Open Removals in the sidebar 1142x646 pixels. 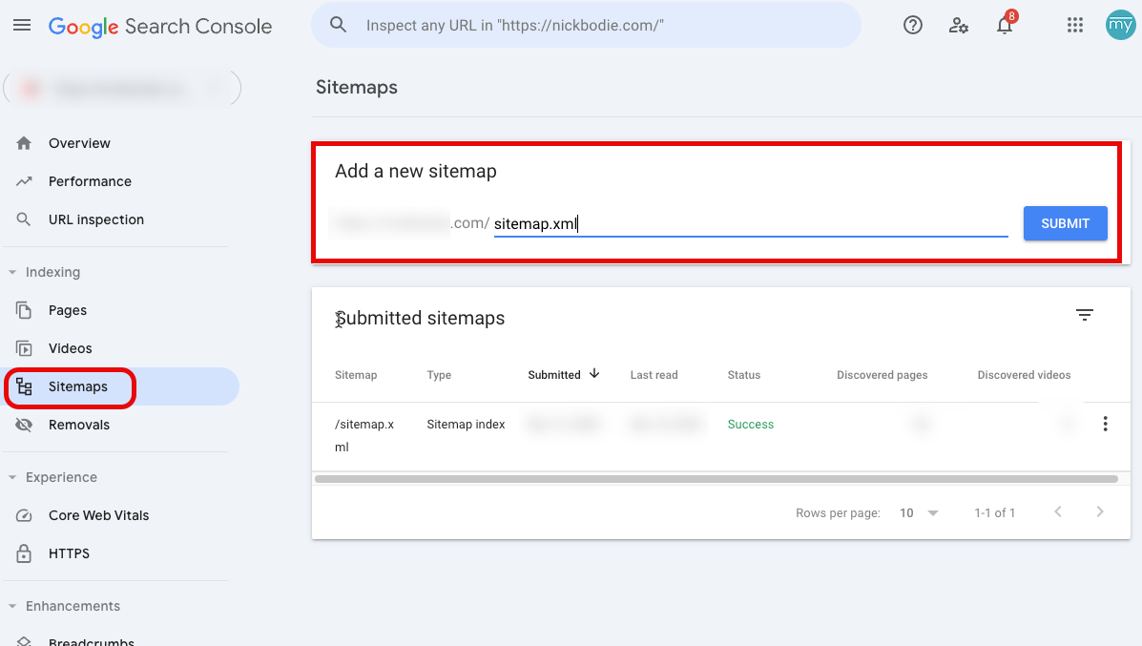(78, 425)
